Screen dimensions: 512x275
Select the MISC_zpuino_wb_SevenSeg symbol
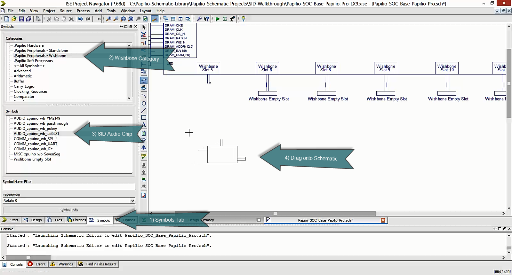[x=37, y=154]
